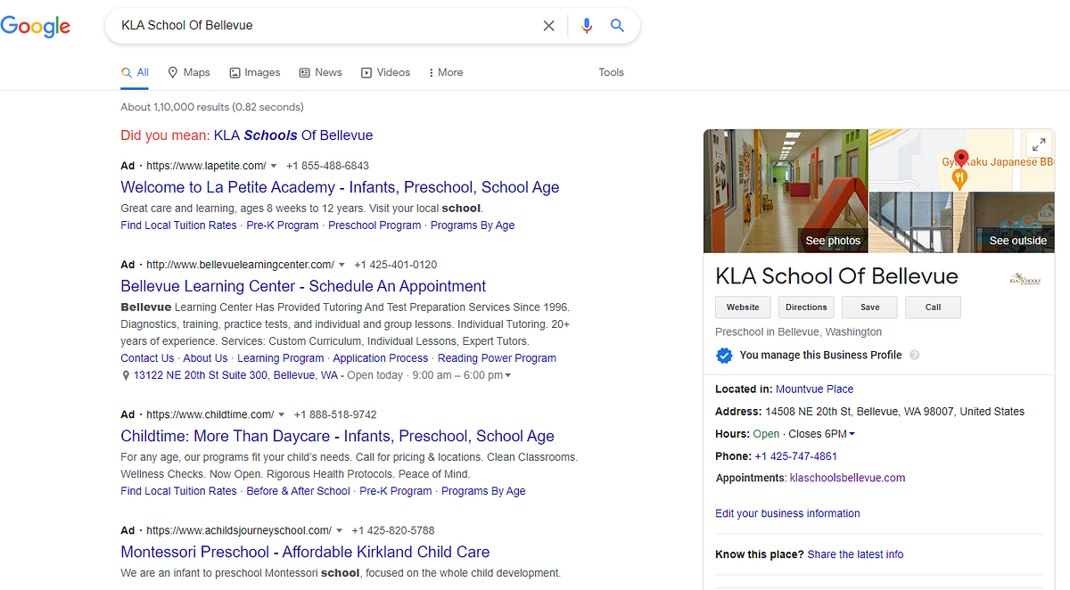Open the lapetite.com ad dropdown arrow

274,166
